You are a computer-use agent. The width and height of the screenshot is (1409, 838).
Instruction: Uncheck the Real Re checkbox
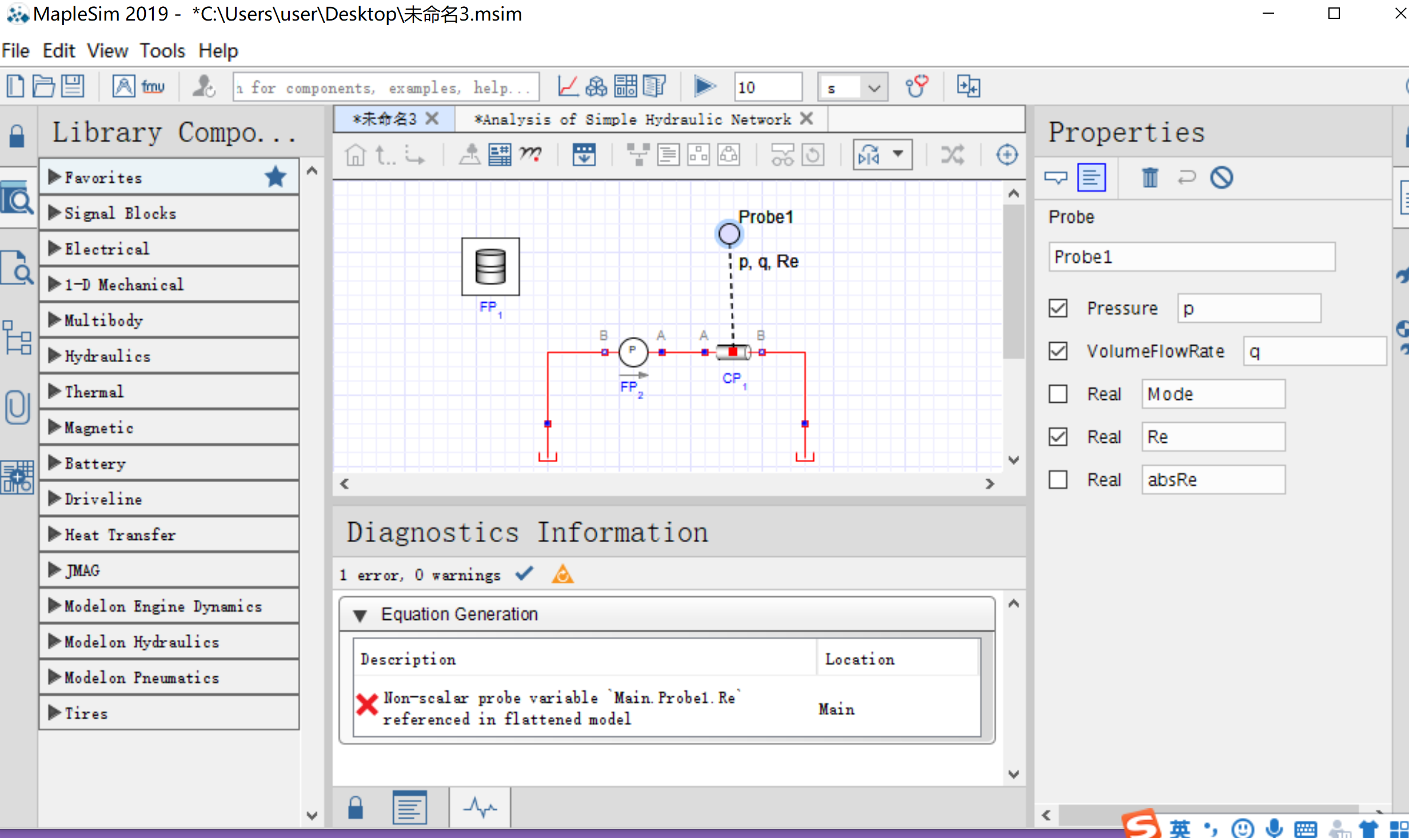click(1058, 436)
